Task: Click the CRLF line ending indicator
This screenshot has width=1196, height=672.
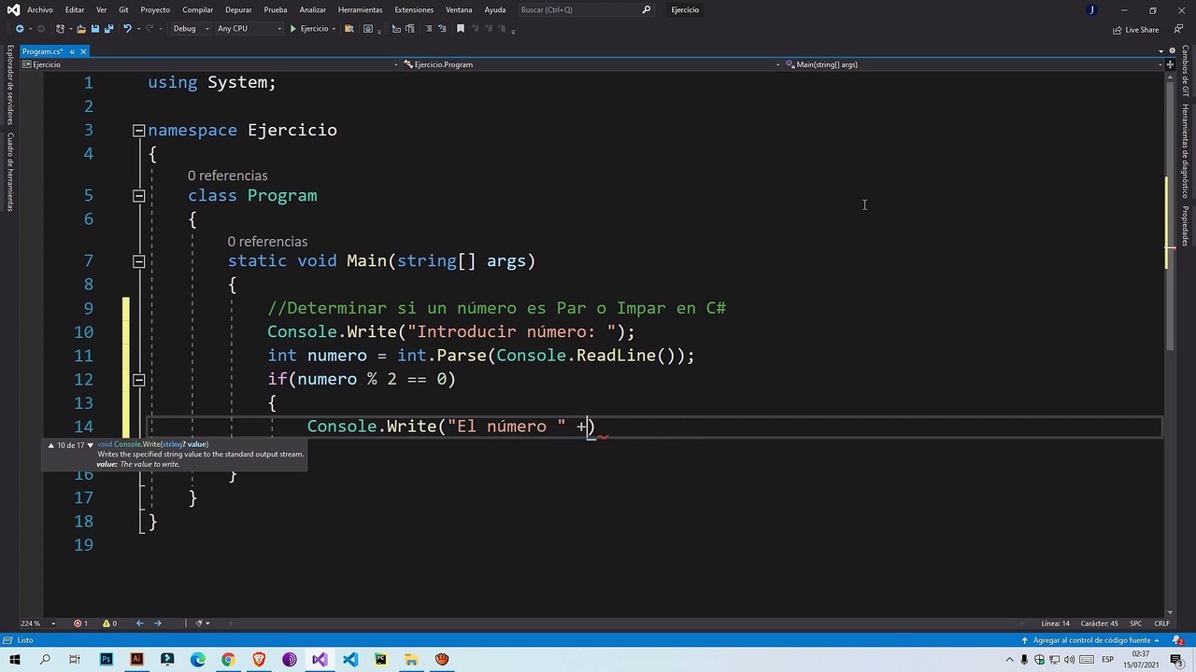Action: tap(1162, 623)
